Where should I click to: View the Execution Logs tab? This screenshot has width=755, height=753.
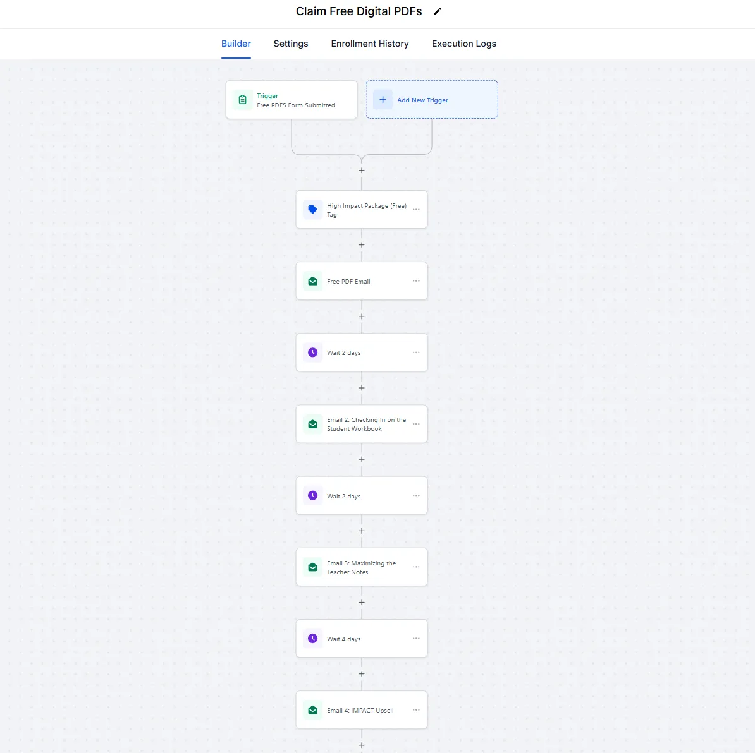(463, 44)
